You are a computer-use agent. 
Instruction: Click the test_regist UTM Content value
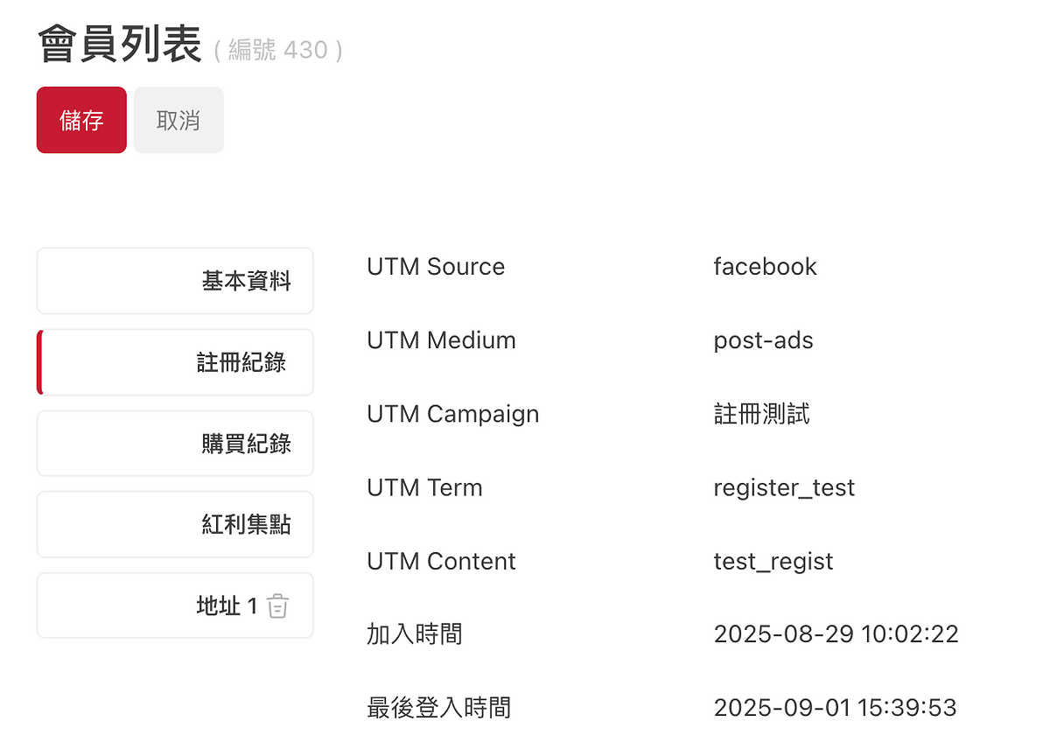tap(773, 561)
